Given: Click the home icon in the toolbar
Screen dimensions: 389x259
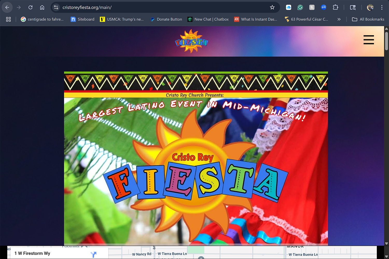Looking at the screenshot, I should [42, 7].
